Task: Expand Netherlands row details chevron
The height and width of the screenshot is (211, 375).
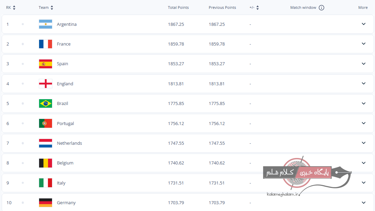Action: click(363, 143)
